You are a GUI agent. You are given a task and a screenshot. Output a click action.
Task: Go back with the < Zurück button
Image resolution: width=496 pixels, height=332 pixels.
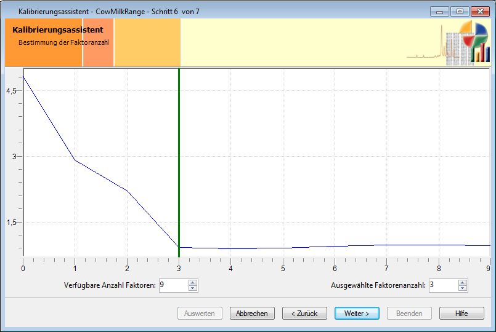tap(304, 314)
